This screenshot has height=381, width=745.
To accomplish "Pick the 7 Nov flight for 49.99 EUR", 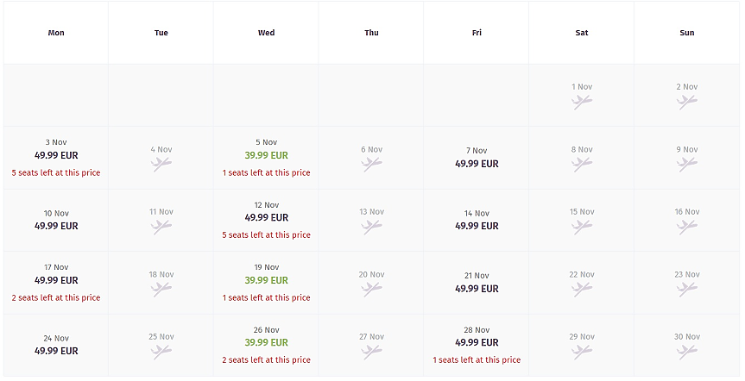I will [477, 163].
